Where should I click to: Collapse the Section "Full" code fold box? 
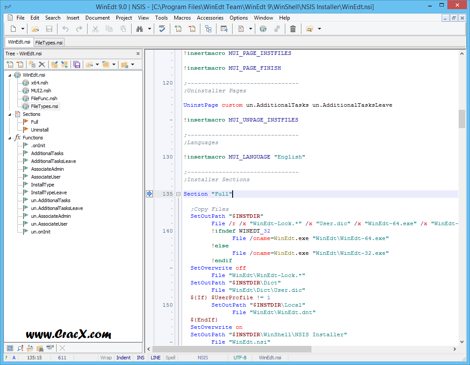tap(178, 194)
